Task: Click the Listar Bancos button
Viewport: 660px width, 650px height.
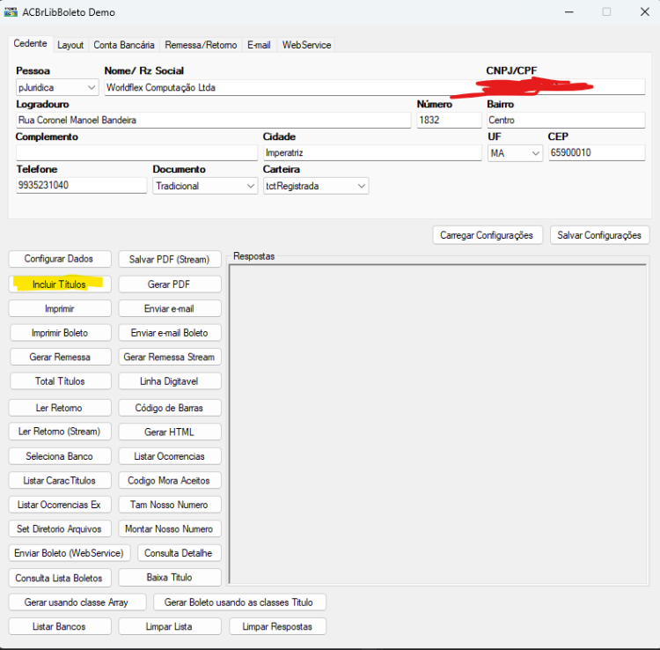Action: point(60,626)
